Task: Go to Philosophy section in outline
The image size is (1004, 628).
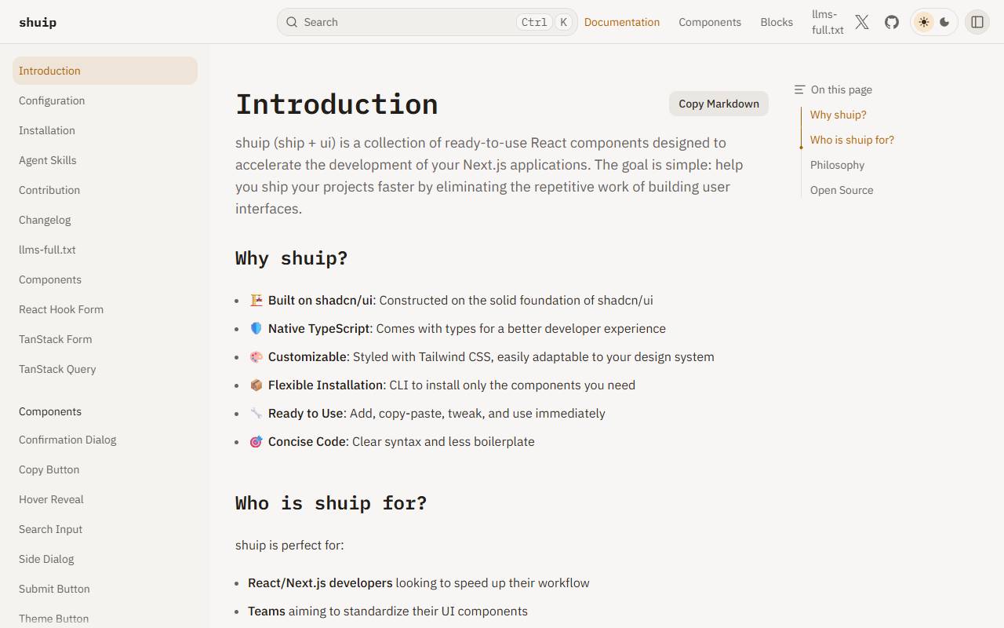Action: (837, 165)
